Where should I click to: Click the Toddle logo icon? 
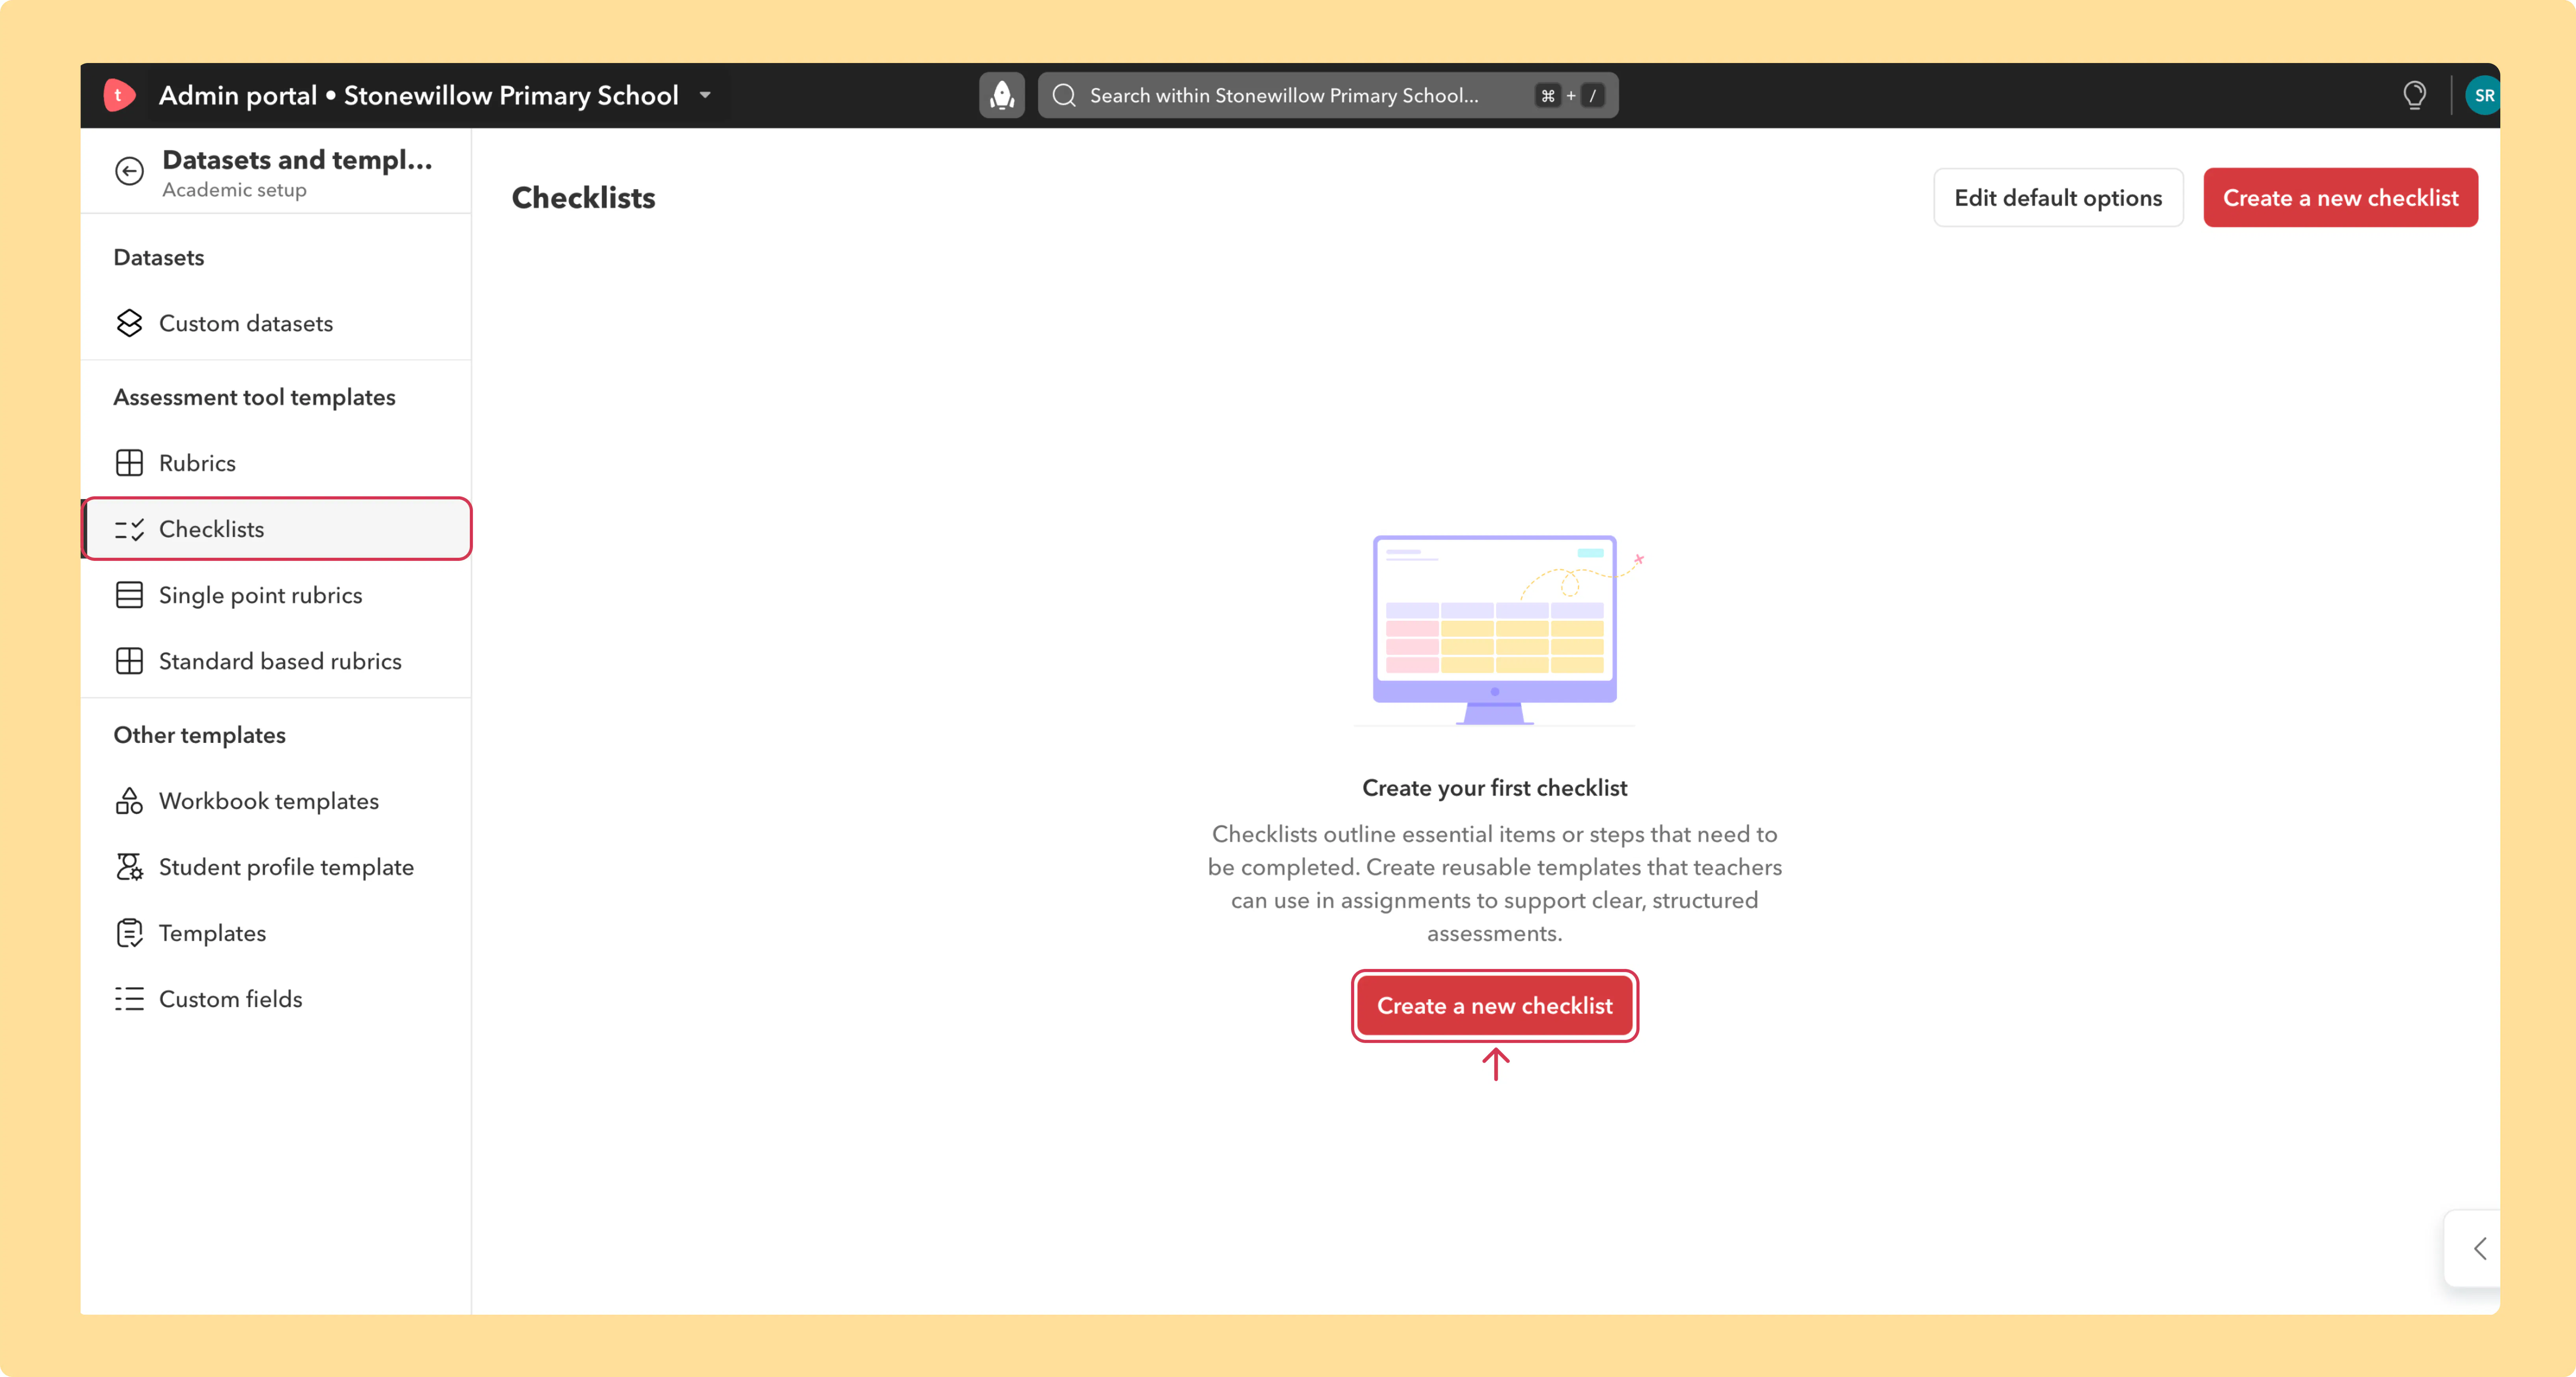click(x=119, y=95)
